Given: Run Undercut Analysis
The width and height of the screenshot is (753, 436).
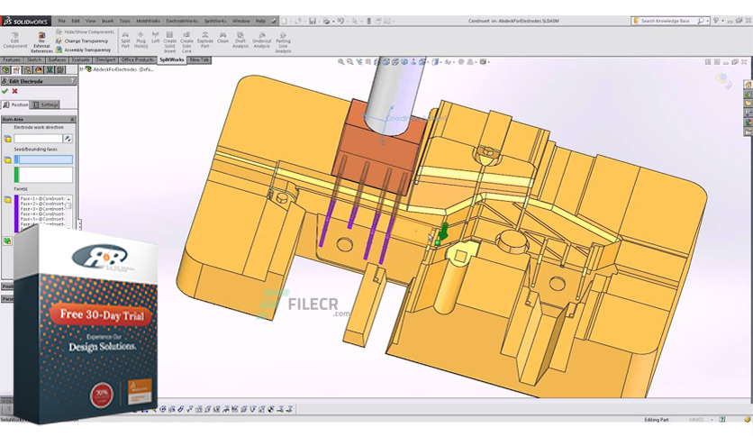Looking at the screenshot, I should [x=262, y=40].
